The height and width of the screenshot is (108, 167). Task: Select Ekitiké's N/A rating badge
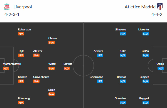67,68
